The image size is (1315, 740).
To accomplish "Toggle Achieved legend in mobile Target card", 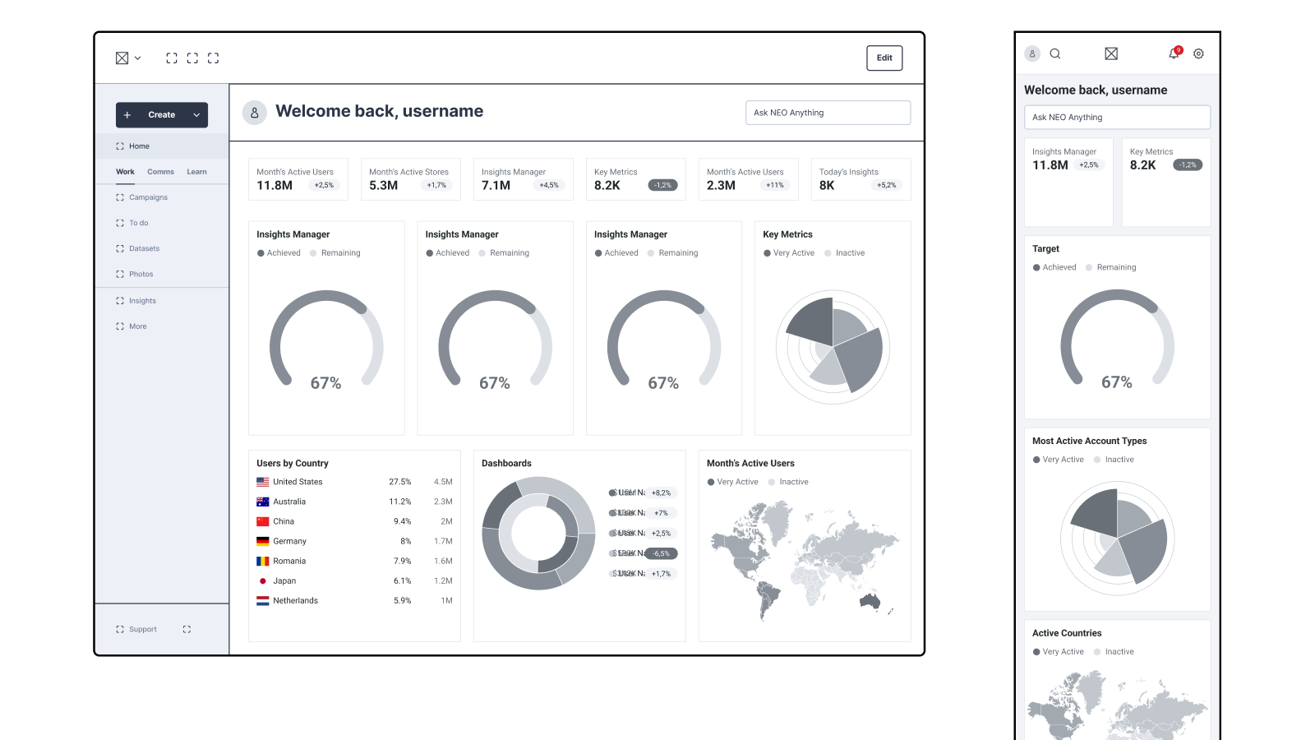I will [x=1054, y=267].
